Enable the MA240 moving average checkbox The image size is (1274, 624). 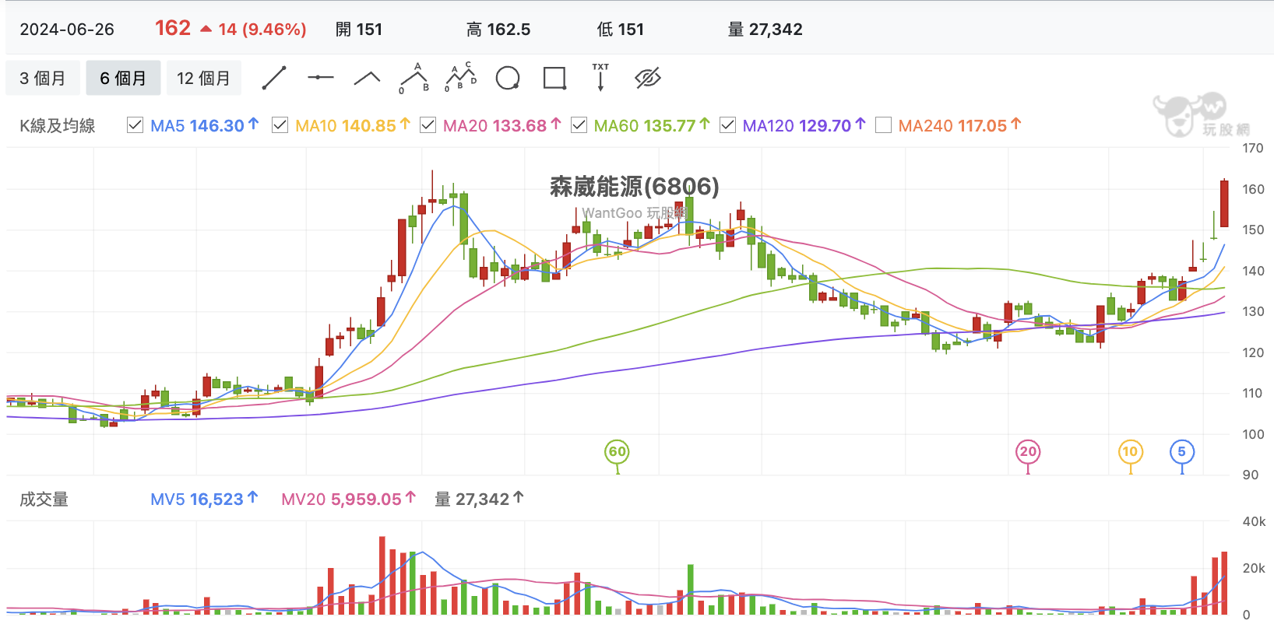(x=883, y=125)
